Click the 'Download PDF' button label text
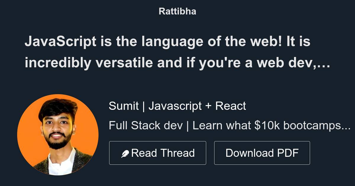Image resolution: width=355 pixels, height=186 pixels. 262,153
